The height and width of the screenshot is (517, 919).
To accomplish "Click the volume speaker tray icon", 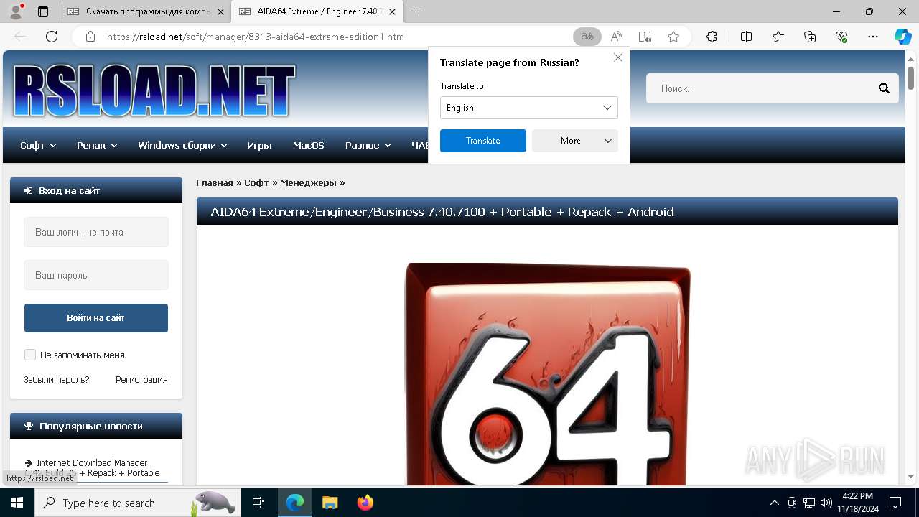I will (826, 503).
